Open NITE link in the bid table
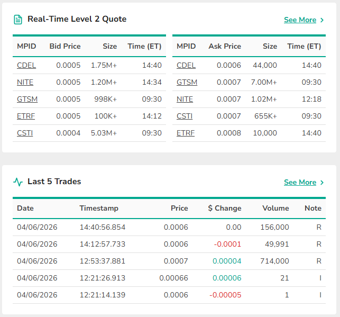 pyautogui.click(x=25, y=82)
